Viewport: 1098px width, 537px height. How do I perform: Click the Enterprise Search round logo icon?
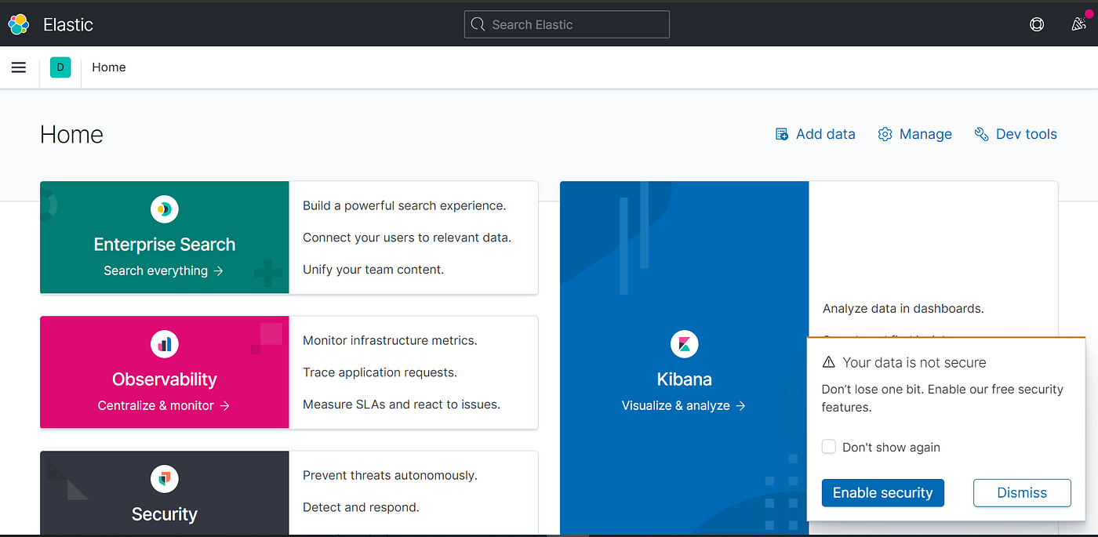coord(165,209)
